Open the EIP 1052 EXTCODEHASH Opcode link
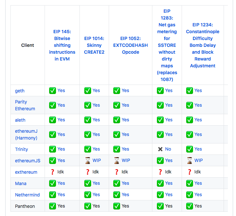236x216 pixels. [131, 45]
